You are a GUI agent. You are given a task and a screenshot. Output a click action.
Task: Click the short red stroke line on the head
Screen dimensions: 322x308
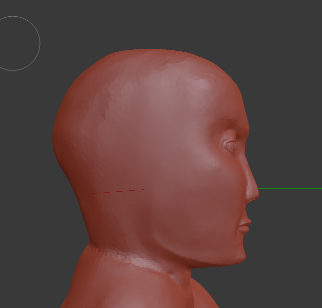tap(115, 192)
